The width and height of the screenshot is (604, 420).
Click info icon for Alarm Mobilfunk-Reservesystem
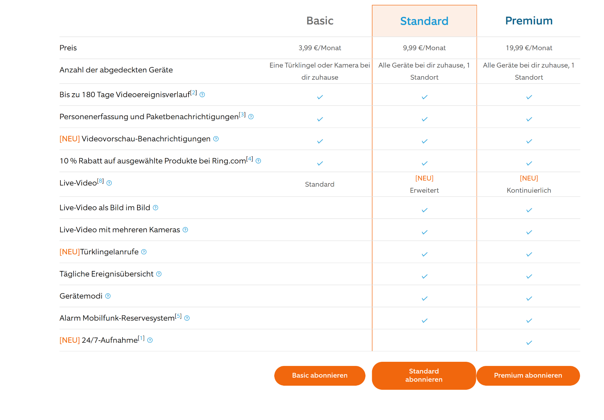point(187,318)
